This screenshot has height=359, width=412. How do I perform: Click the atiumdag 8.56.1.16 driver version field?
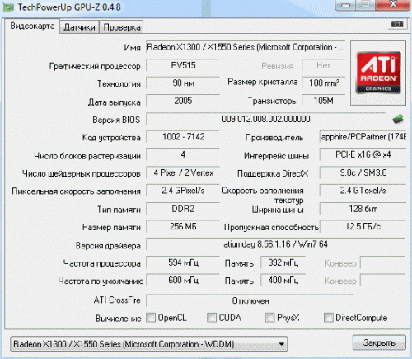275,244
